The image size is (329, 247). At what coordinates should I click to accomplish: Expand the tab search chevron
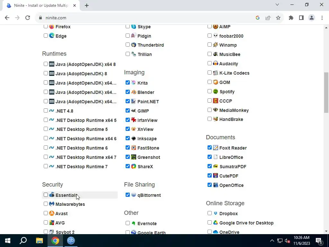pos(277,5)
